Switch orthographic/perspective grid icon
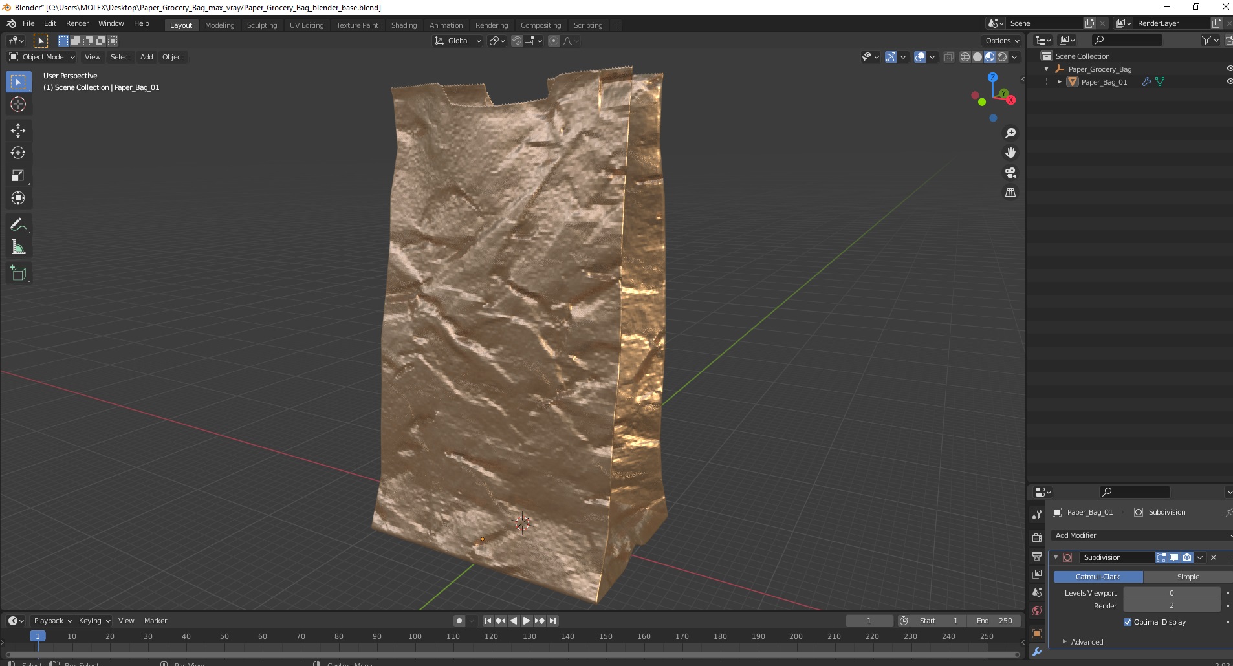The image size is (1233, 666). point(1010,193)
